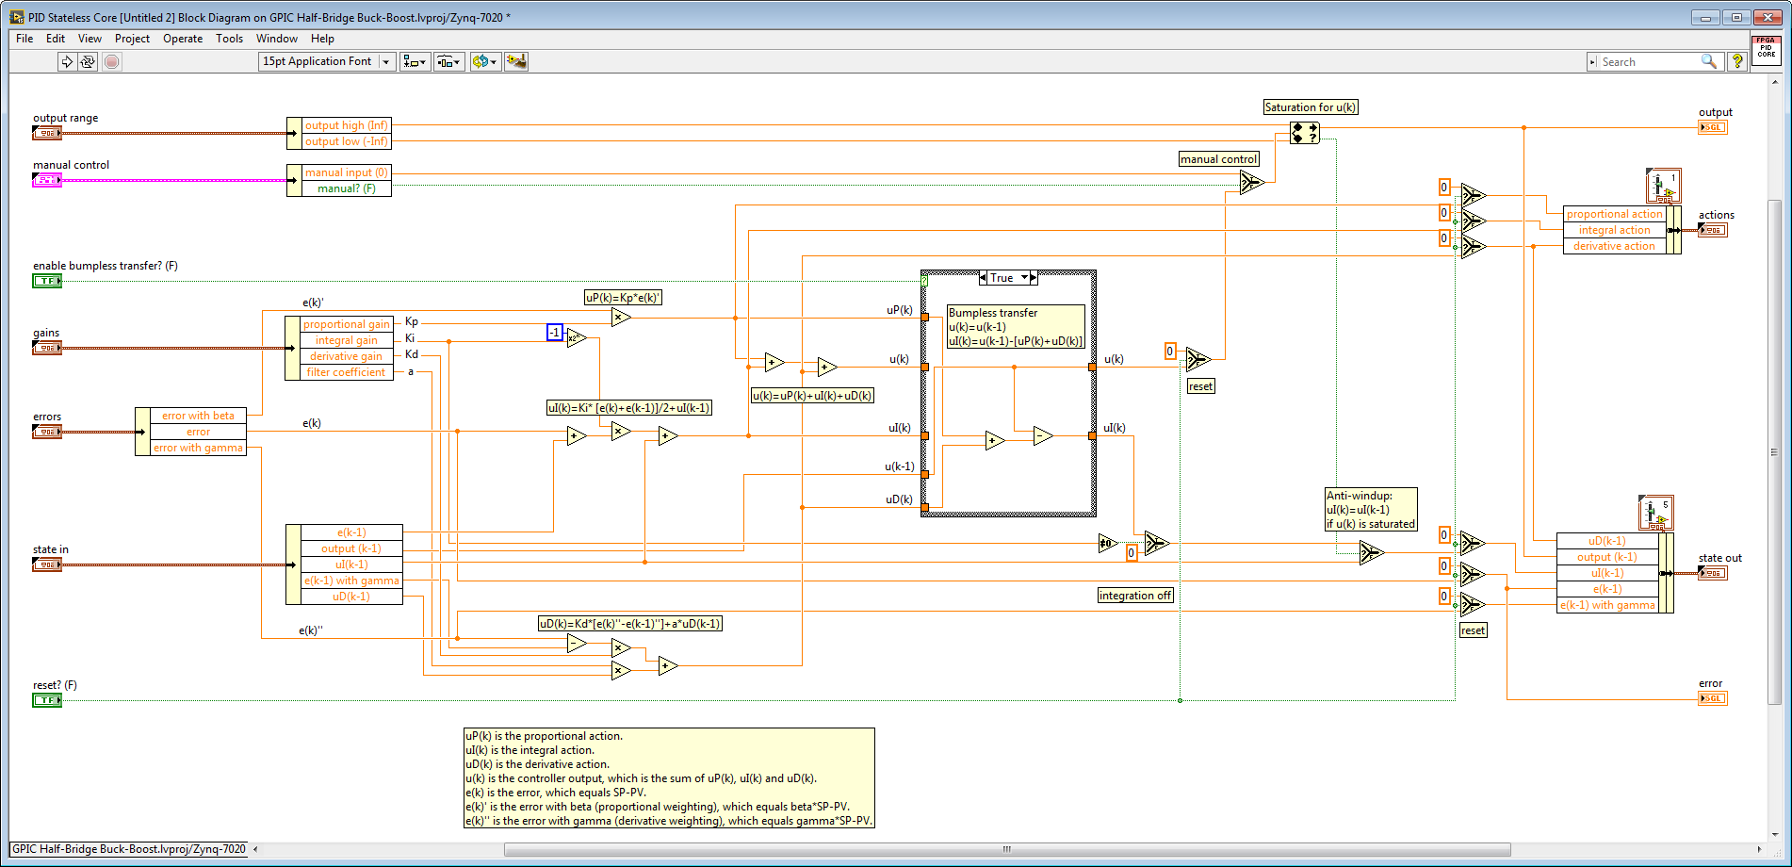Open the Distribute Objects dropdown
This screenshot has height=867, width=1792.
tap(448, 61)
